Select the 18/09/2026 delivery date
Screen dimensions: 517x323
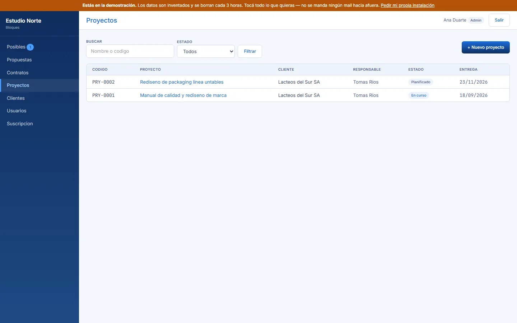tap(474, 95)
